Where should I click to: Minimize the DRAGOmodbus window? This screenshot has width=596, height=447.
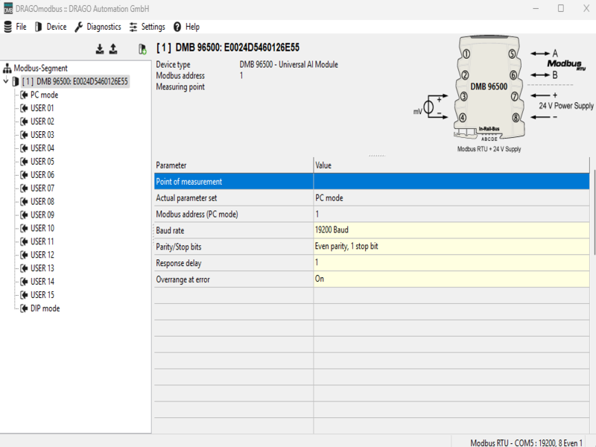coord(536,8)
